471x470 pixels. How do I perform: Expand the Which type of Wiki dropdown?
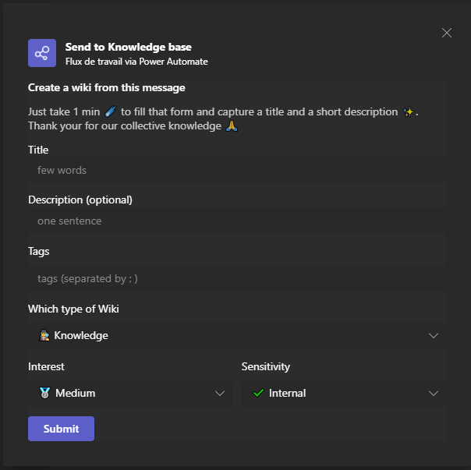point(434,335)
